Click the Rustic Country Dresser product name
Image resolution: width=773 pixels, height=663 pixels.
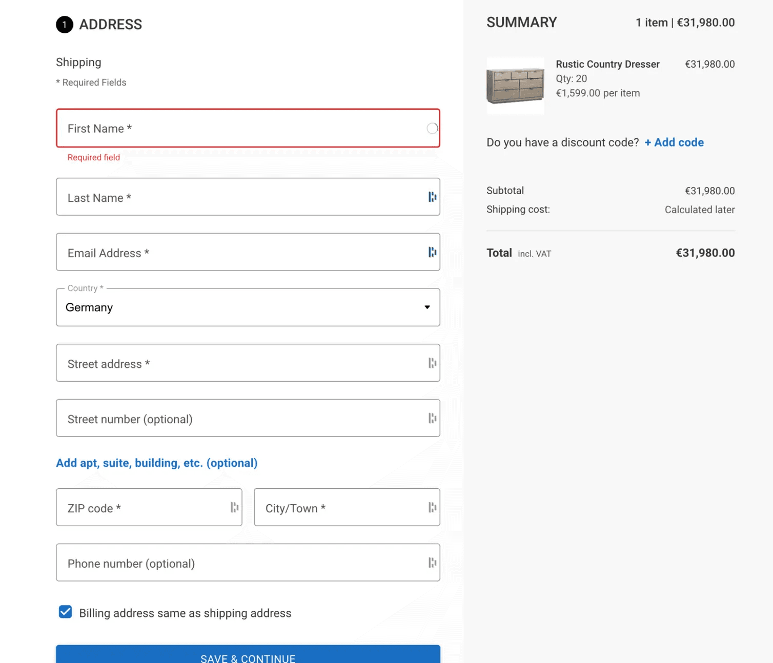click(x=608, y=64)
